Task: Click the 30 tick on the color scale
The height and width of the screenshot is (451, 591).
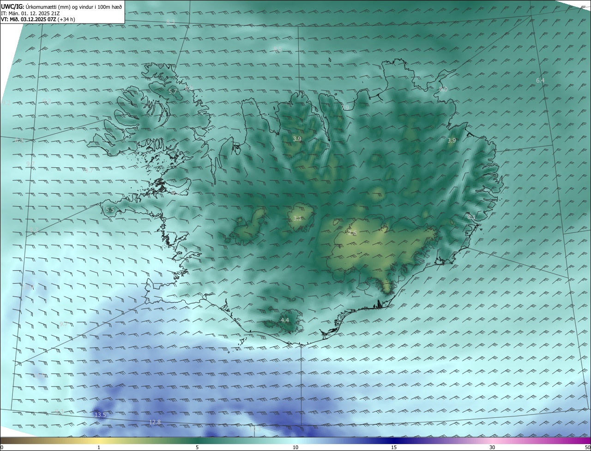Action: pyautogui.click(x=492, y=448)
